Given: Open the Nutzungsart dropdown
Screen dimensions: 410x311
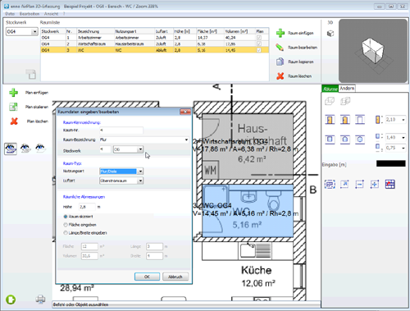Looking at the screenshot, I should [140, 172].
